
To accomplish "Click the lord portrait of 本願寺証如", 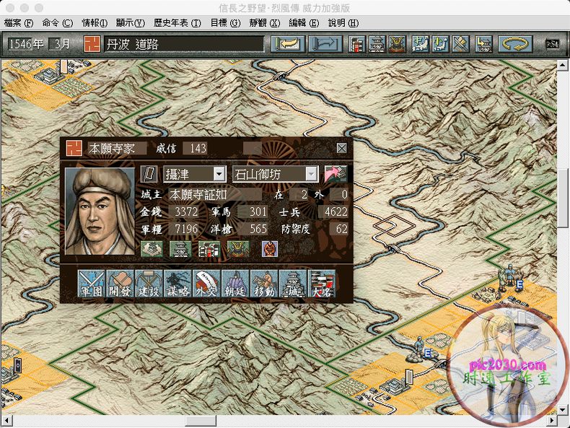I will (x=100, y=211).
